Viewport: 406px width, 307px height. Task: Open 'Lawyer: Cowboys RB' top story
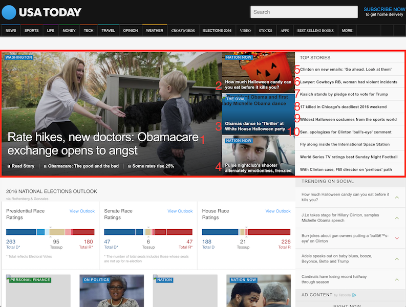point(349,82)
